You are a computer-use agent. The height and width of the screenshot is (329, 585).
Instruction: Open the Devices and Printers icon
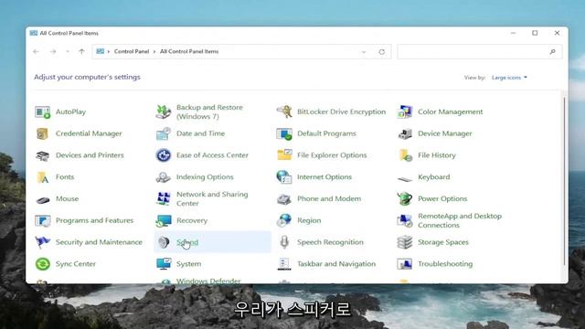coord(43,155)
